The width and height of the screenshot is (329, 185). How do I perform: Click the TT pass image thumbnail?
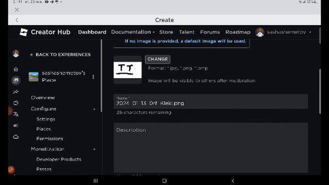tap(127, 70)
